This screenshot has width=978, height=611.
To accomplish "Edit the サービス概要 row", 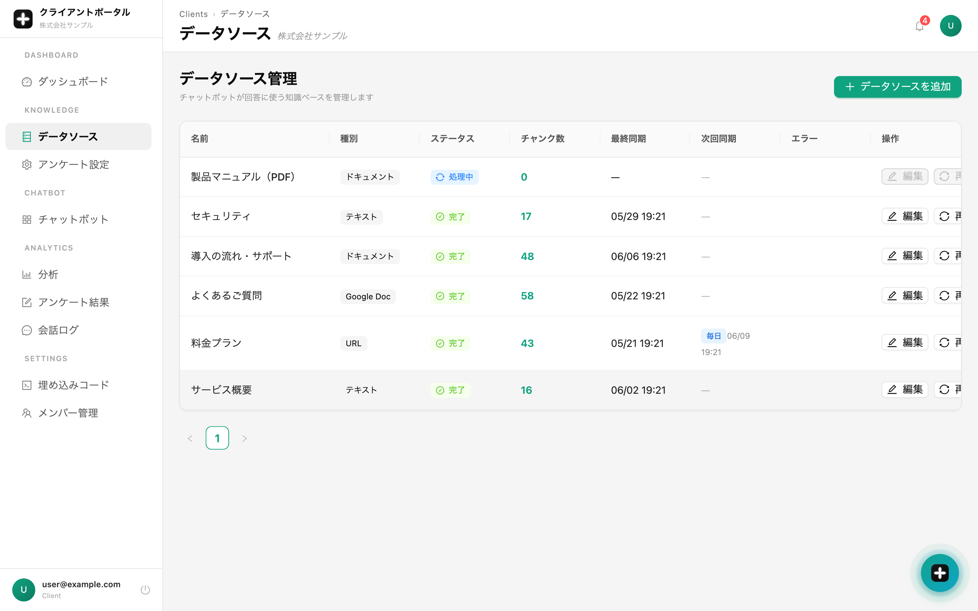I will [x=905, y=390].
